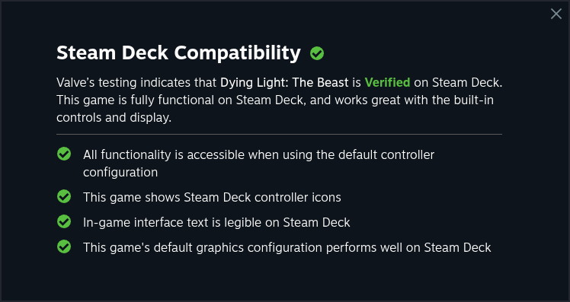
Task: Close the Steam Deck Compatibility dialog
Action: (556, 14)
